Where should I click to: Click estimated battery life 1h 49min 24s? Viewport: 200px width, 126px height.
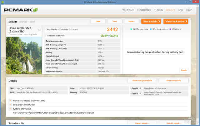click(109, 36)
